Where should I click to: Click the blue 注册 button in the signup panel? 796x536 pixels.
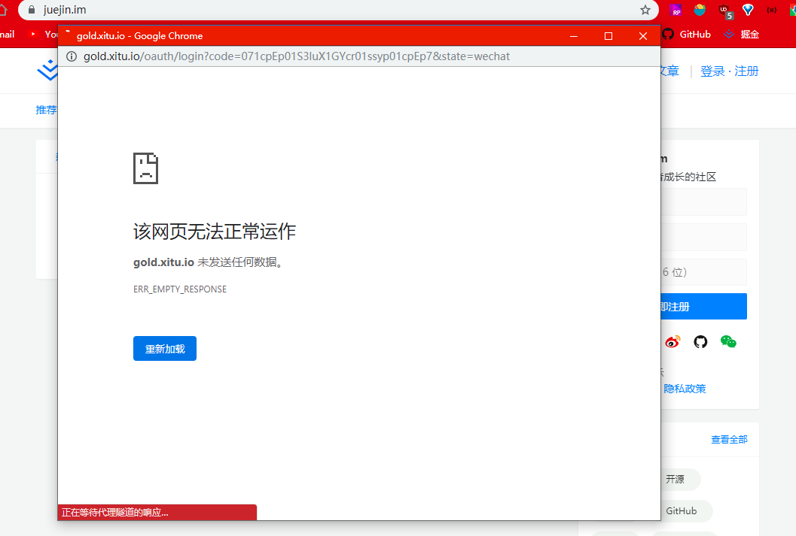703,307
